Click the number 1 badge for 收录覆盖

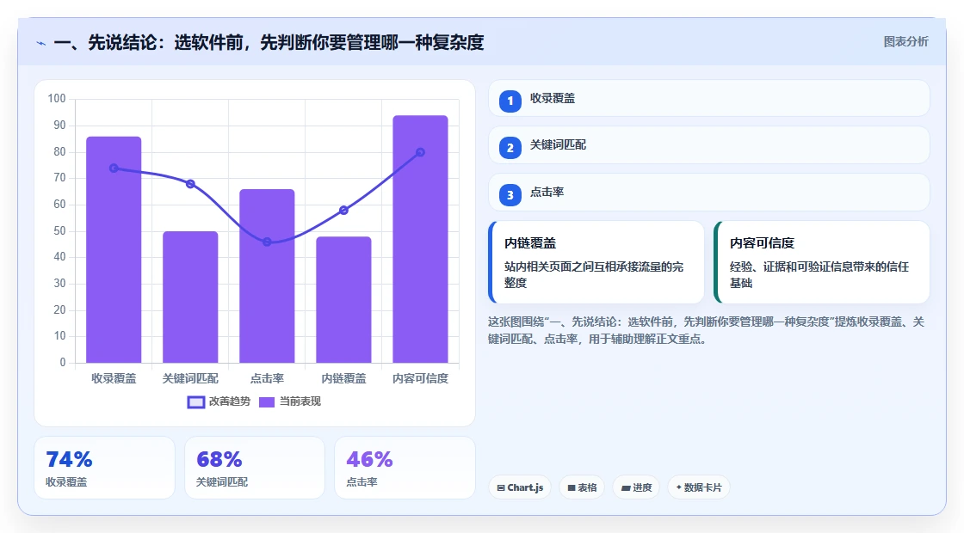tap(510, 101)
